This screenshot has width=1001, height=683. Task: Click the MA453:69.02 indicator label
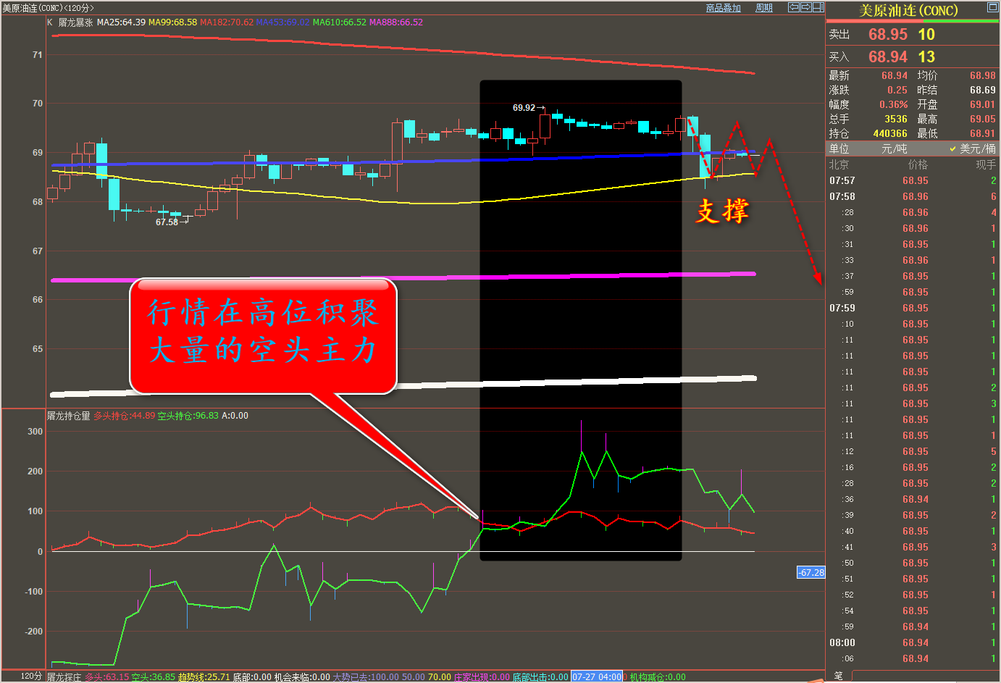coord(283,22)
